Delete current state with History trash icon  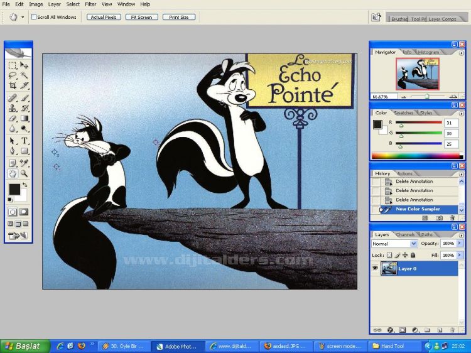[452, 218]
